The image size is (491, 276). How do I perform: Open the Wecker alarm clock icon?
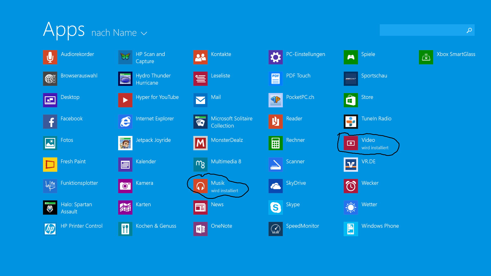351,186
